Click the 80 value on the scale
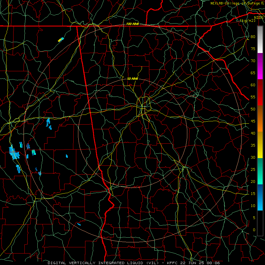 pyautogui.click(x=253, y=37)
